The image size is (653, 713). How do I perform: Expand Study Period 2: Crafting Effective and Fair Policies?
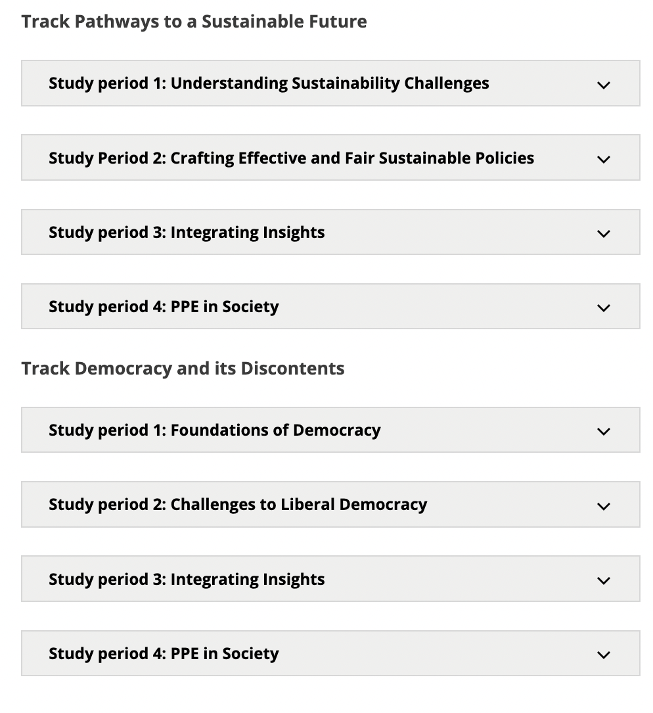pyautogui.click(x=291, y=158)
